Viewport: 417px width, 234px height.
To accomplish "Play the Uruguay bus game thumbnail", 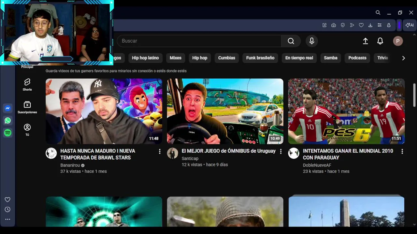I will 225,111.
